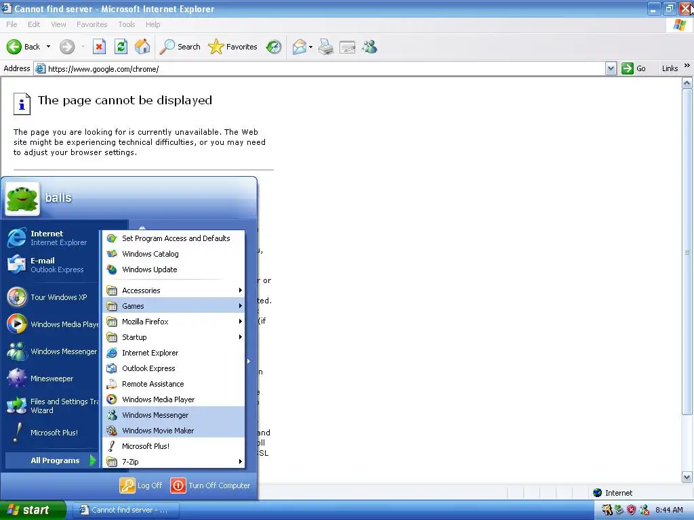Screen dimensions: 694x520
Task: Click the red security shield tray icon
Action: tap(632, 510)
